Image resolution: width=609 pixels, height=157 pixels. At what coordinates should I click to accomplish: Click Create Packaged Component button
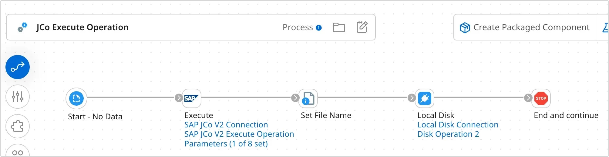(525, 27)
